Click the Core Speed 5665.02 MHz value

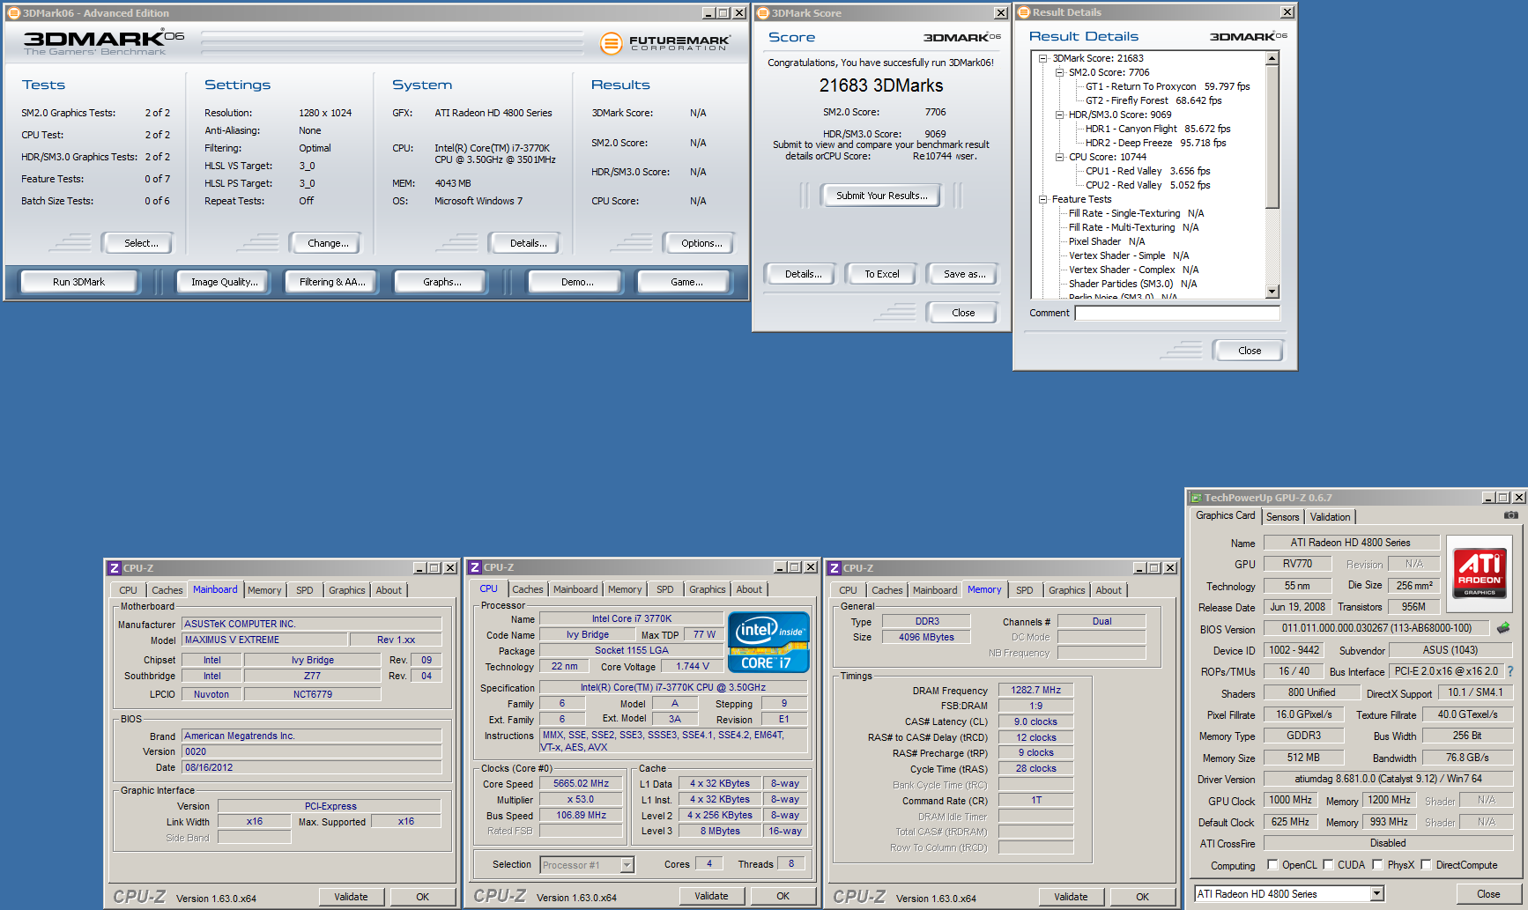point(581,783)
